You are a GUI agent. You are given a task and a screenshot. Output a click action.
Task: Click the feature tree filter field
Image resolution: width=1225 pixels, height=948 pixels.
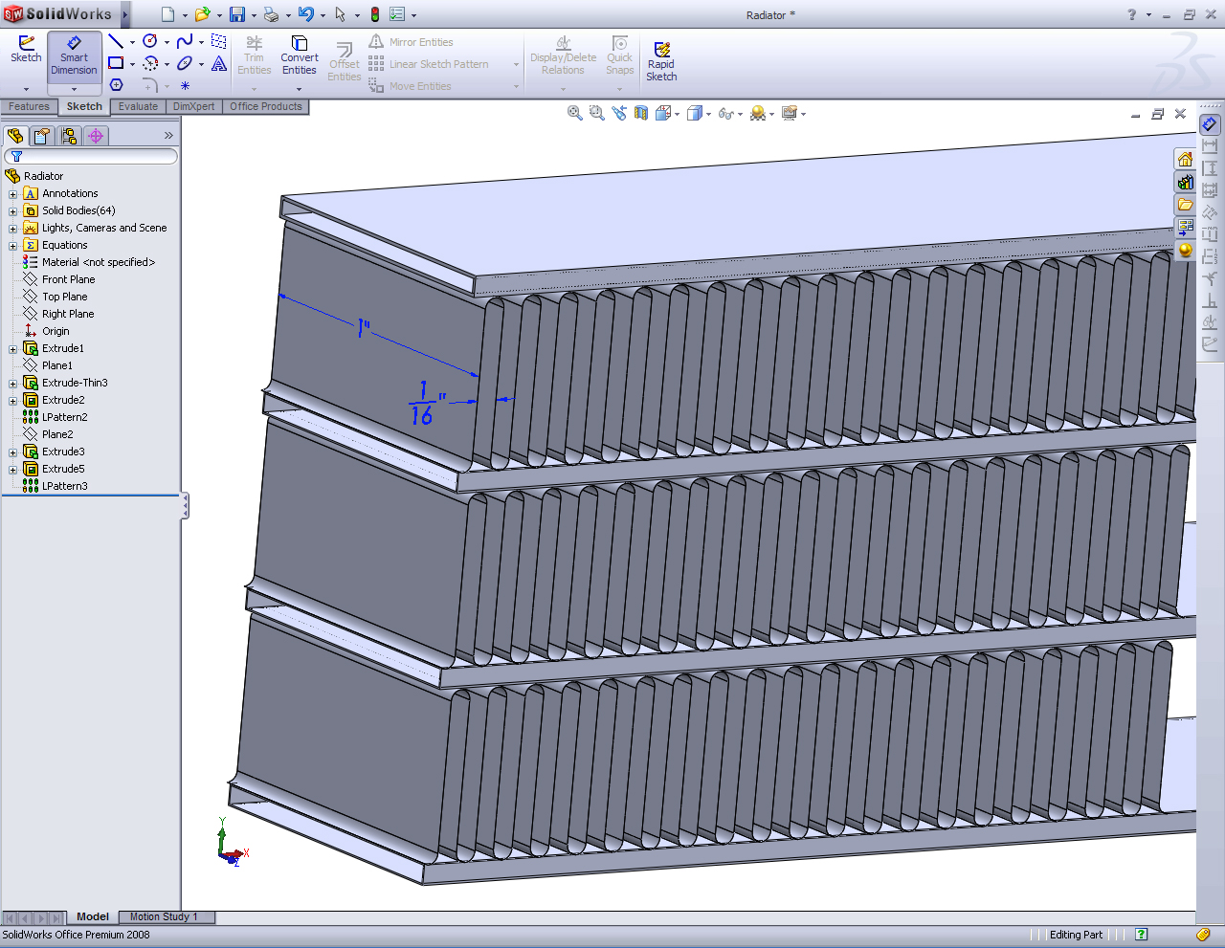91,156
